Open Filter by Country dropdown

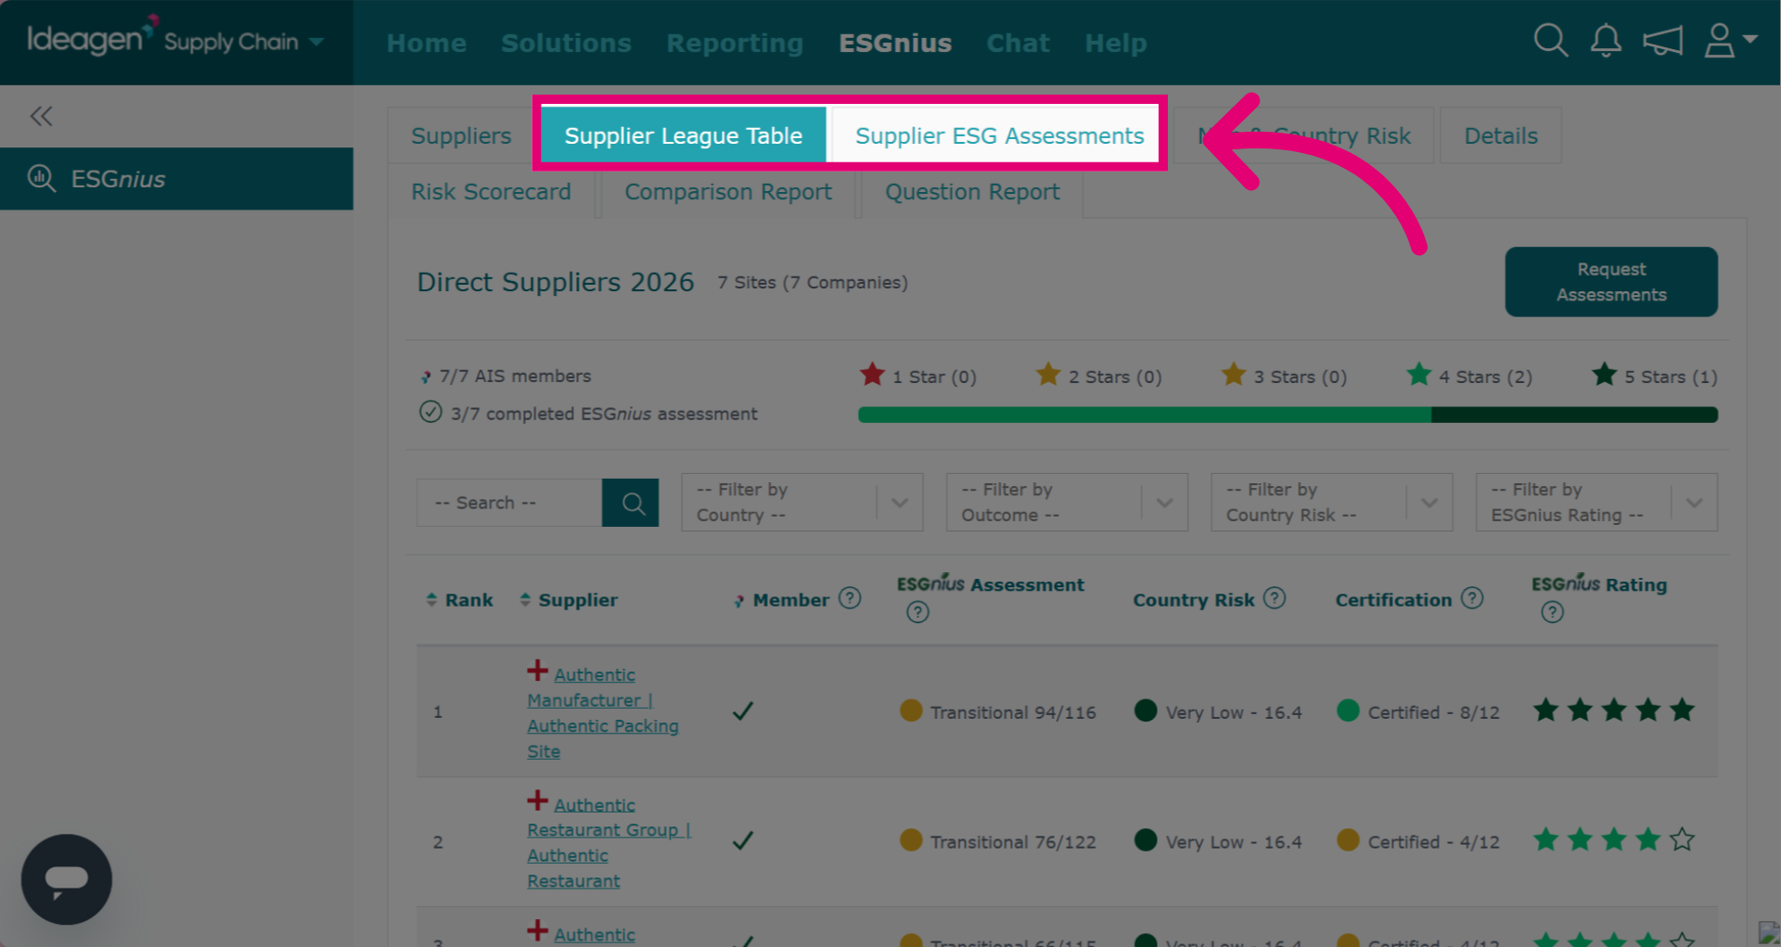click(x=802, y=503)
